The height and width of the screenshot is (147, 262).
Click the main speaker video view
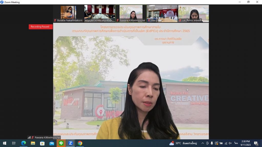pyautogui.click(x=131, y=84)
